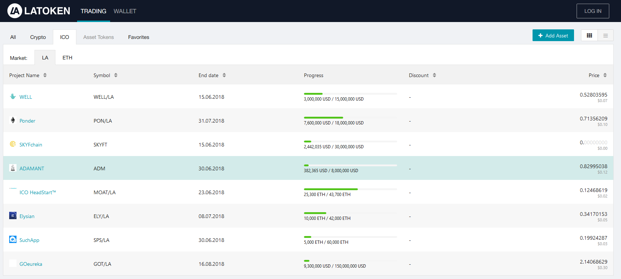The height and width of the screenshot is (279, 621).
Task: Open the Elysian project link
Action: [27, 216]
